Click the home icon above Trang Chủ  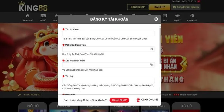click(27, 16)
